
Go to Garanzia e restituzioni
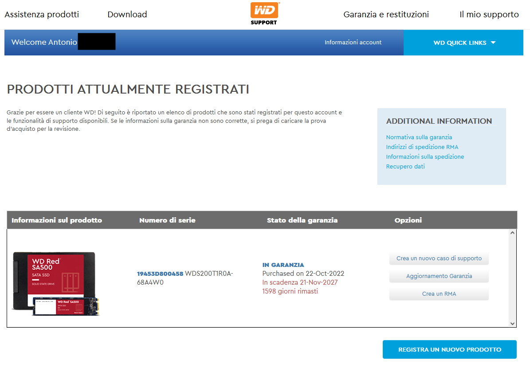pos(386,15)
